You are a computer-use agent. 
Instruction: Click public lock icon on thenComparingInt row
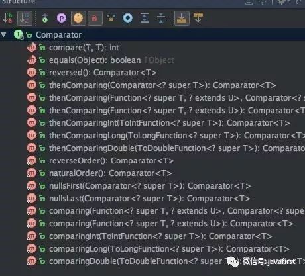point(42,123)
